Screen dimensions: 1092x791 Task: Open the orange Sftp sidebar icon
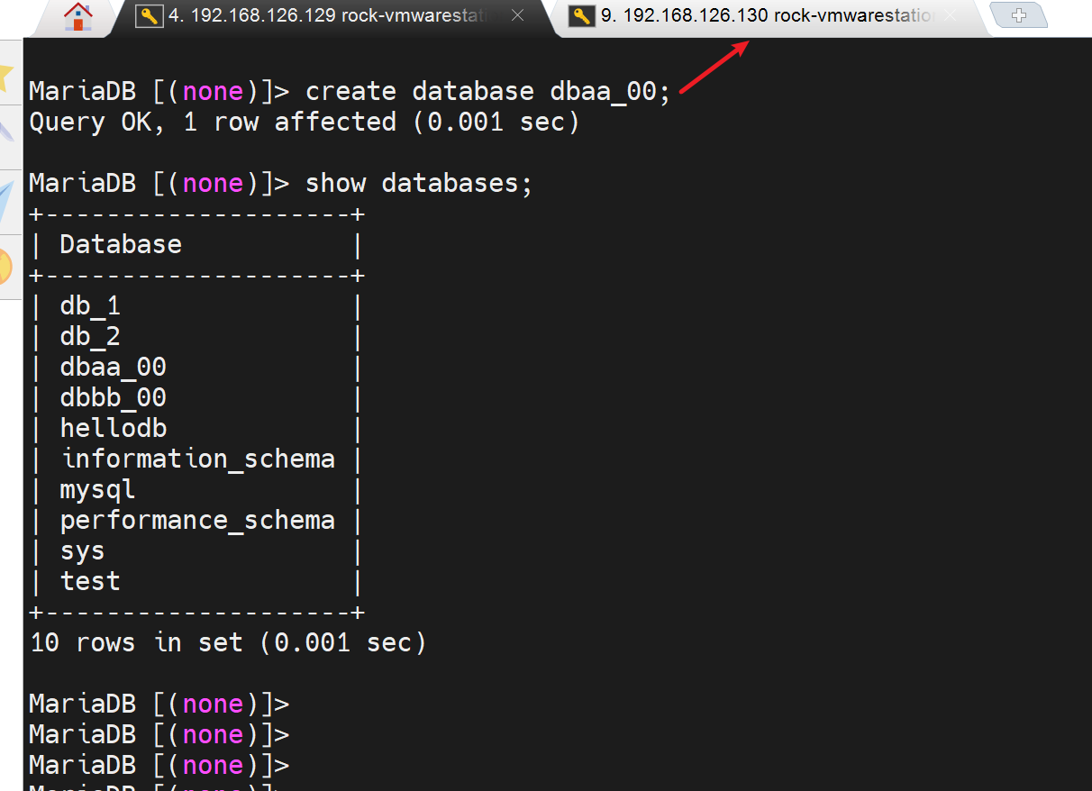point(7,266)
